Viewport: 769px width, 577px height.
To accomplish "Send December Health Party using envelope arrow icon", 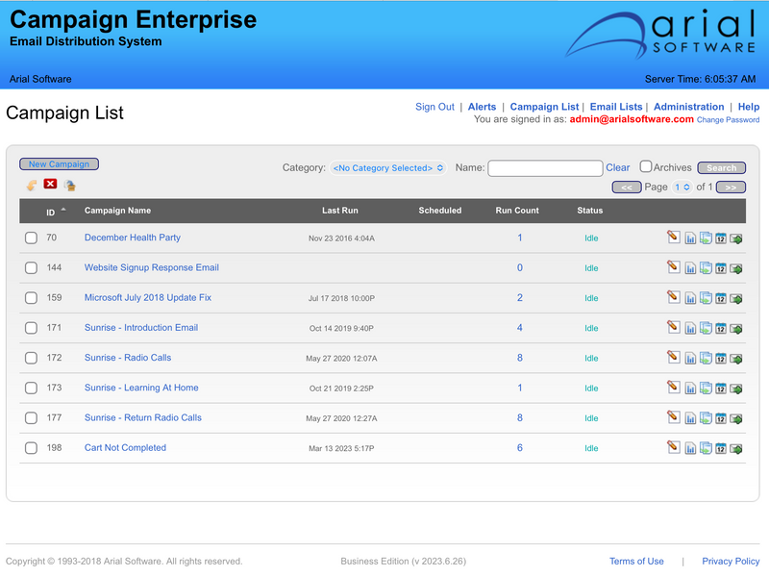I will click(x=736, y=238).
